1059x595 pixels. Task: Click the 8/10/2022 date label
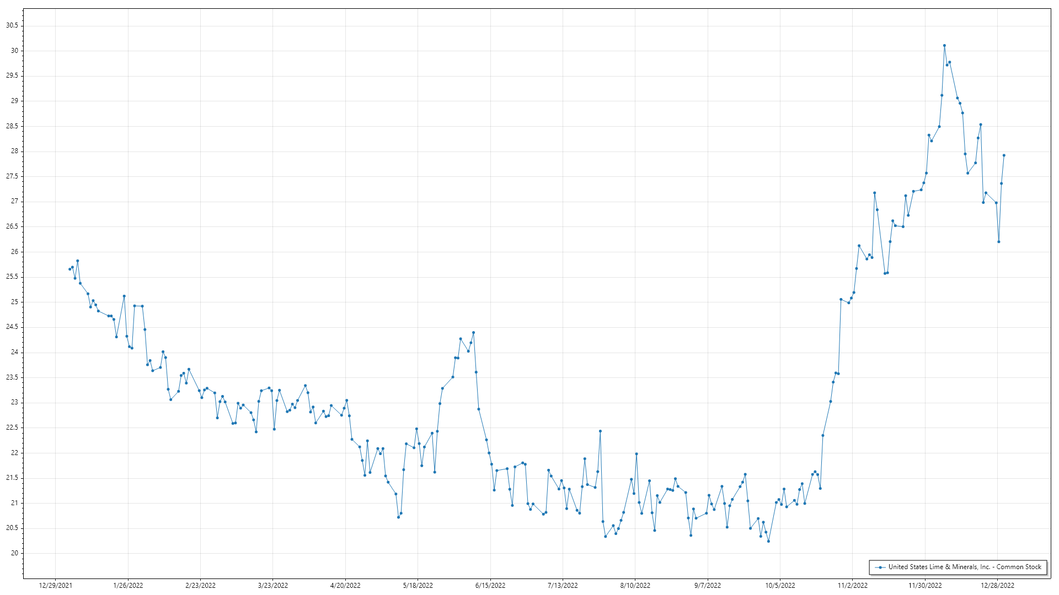click(635, 586)
